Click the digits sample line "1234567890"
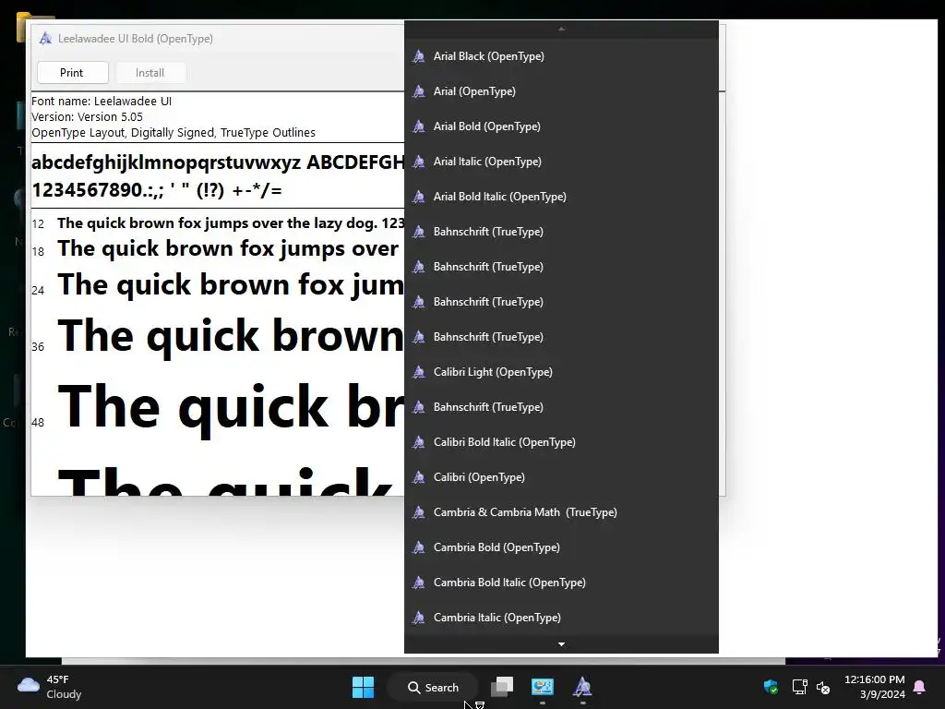The height and width of the screenshot is (709, 945). click(x=157, y=190)
